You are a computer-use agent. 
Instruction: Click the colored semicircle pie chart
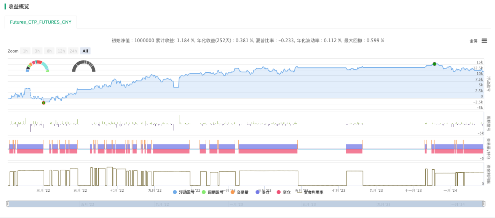tap(37, 66)
